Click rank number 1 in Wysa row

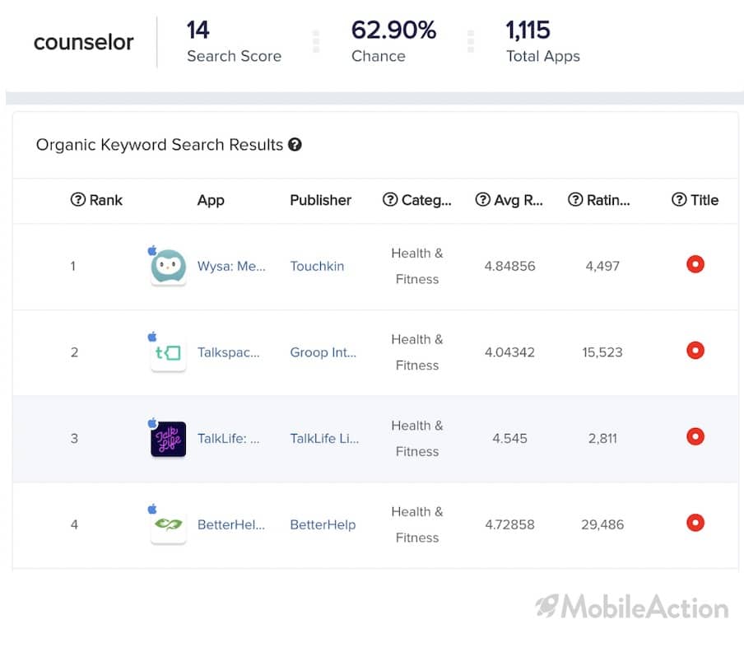(x=73, y=266)
